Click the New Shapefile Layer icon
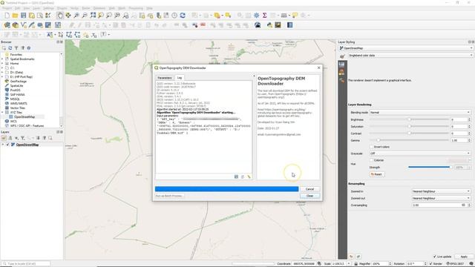Image resolution: width=475 pixels, height=267 pixels. [23, 25]
